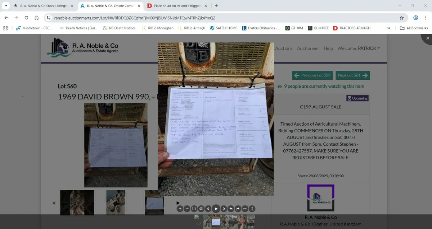Close the Place an ad tab
This screenshot has width=432, height=229.
pos(207,6)
